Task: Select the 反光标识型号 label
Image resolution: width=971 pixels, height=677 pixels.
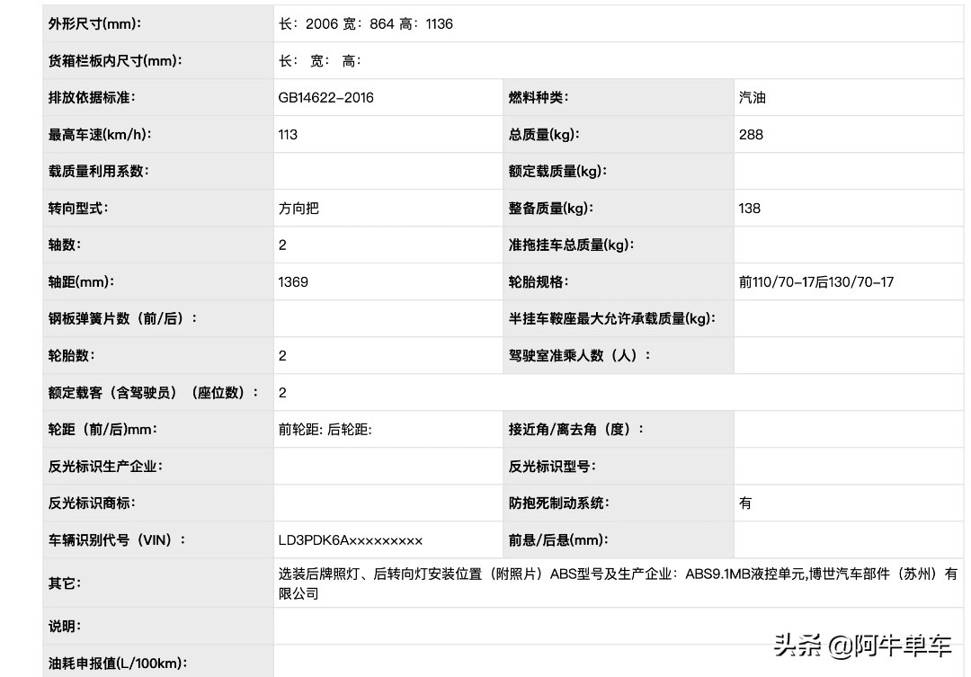Action: [552, 467]
